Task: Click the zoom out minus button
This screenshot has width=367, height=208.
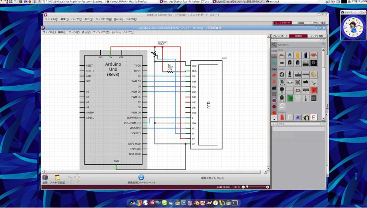Action: 243,187
